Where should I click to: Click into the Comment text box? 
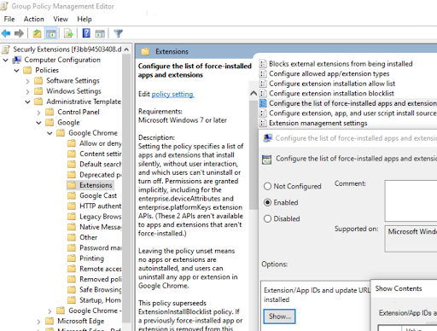tap(411, 200)
